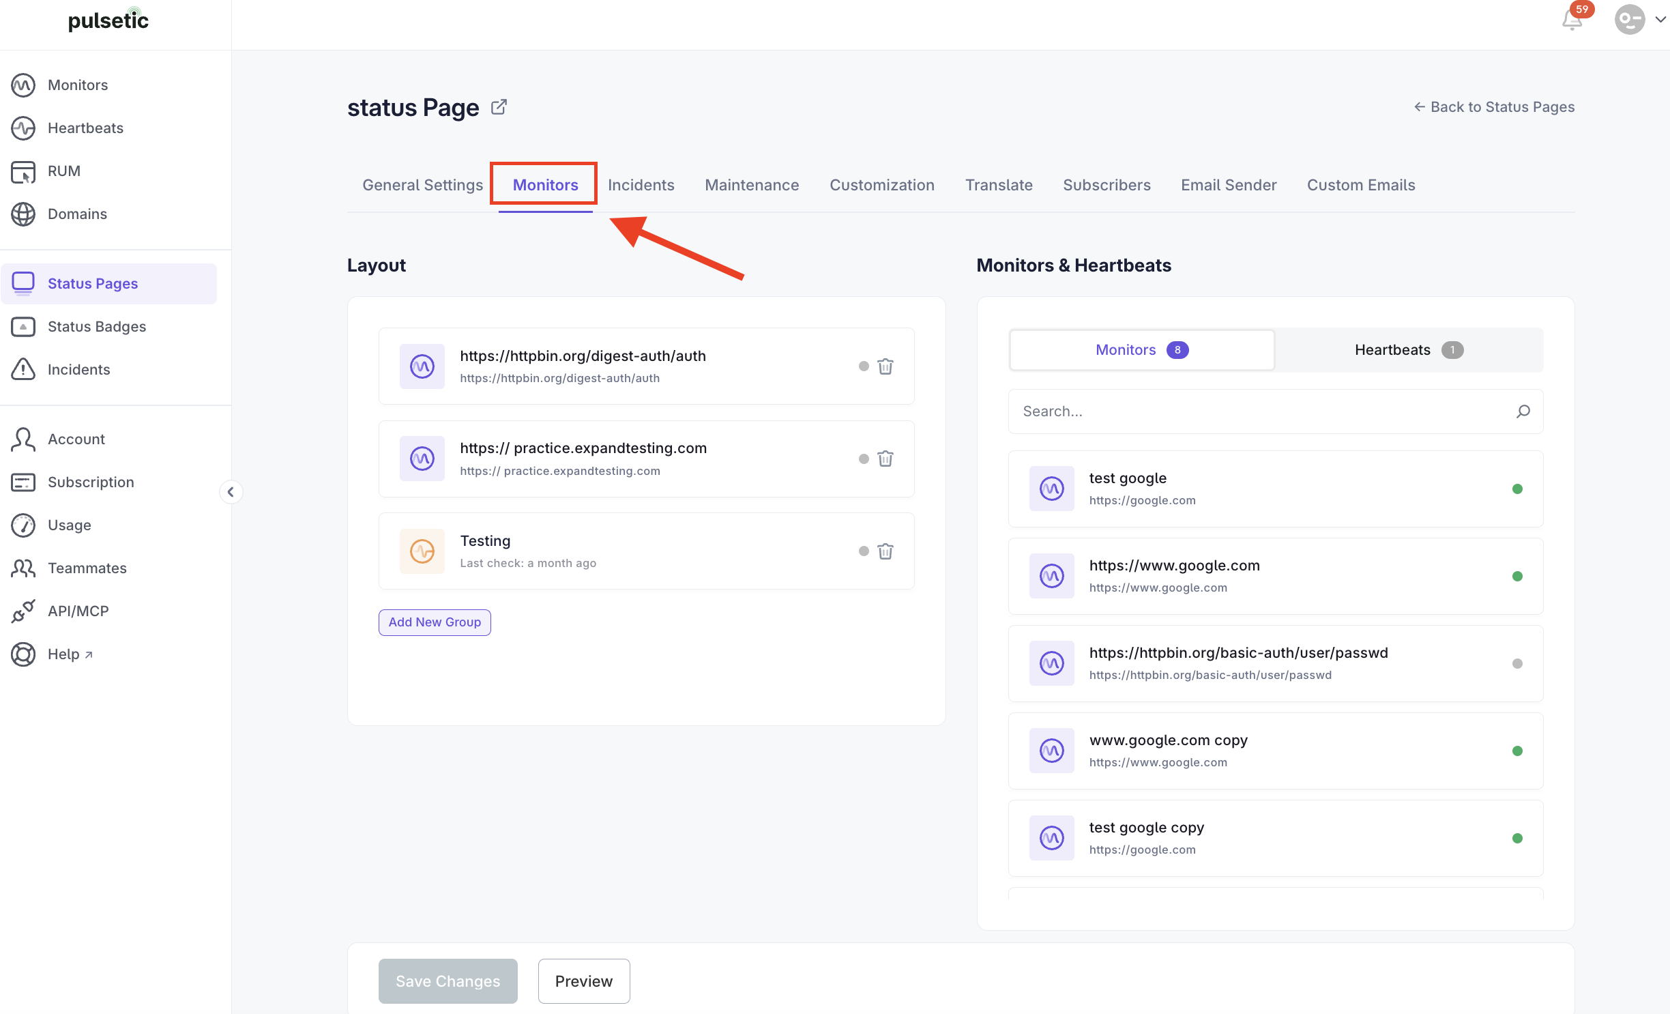Viewport: 1670px width, 1014px height.
Task: Select Monitors 8 toggle in right panel
Action: click(1142, 350)
